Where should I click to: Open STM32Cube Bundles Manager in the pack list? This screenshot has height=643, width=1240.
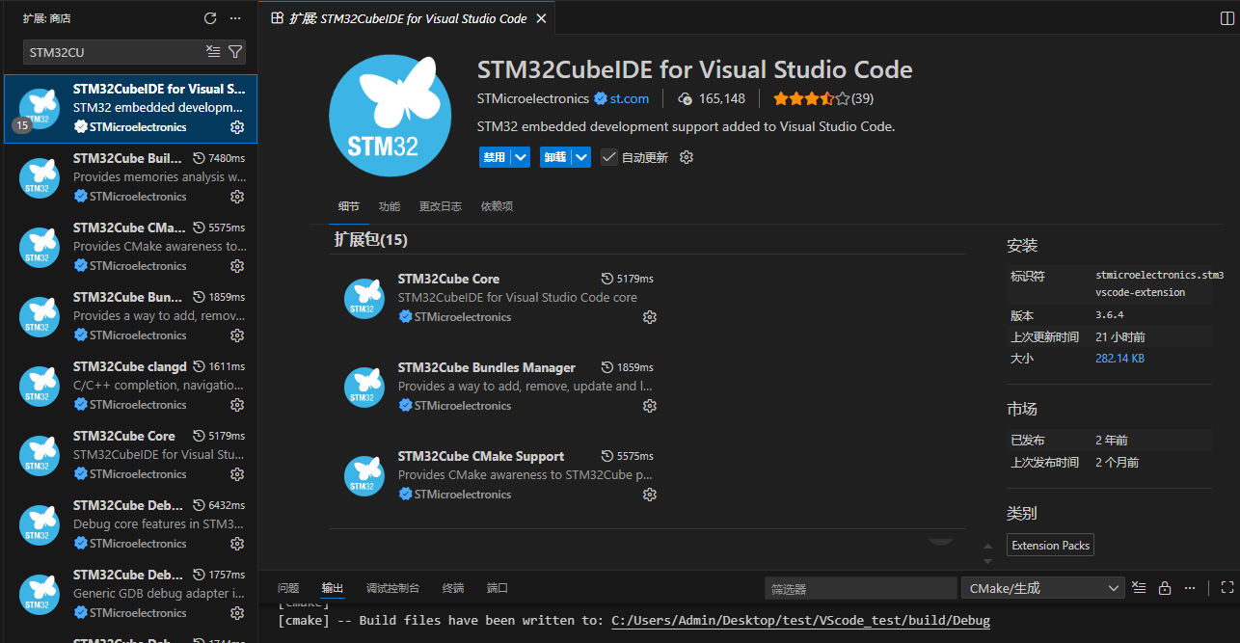[x=486, y=367]
